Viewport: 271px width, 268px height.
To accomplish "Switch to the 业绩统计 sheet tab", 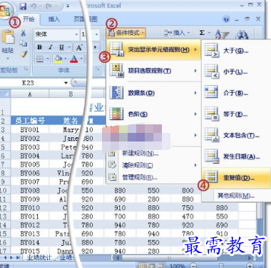I will 39,257.
